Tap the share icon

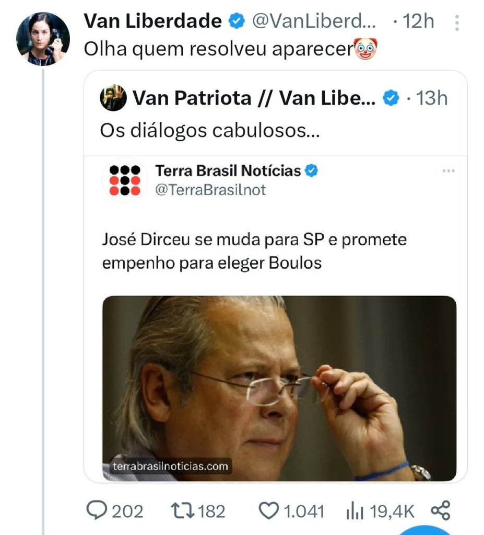pyautogui.click(x=440, y=511)
